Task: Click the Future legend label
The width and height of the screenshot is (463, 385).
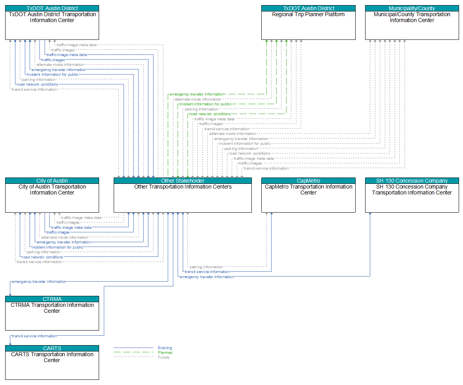Action: (x=163, y=357)
